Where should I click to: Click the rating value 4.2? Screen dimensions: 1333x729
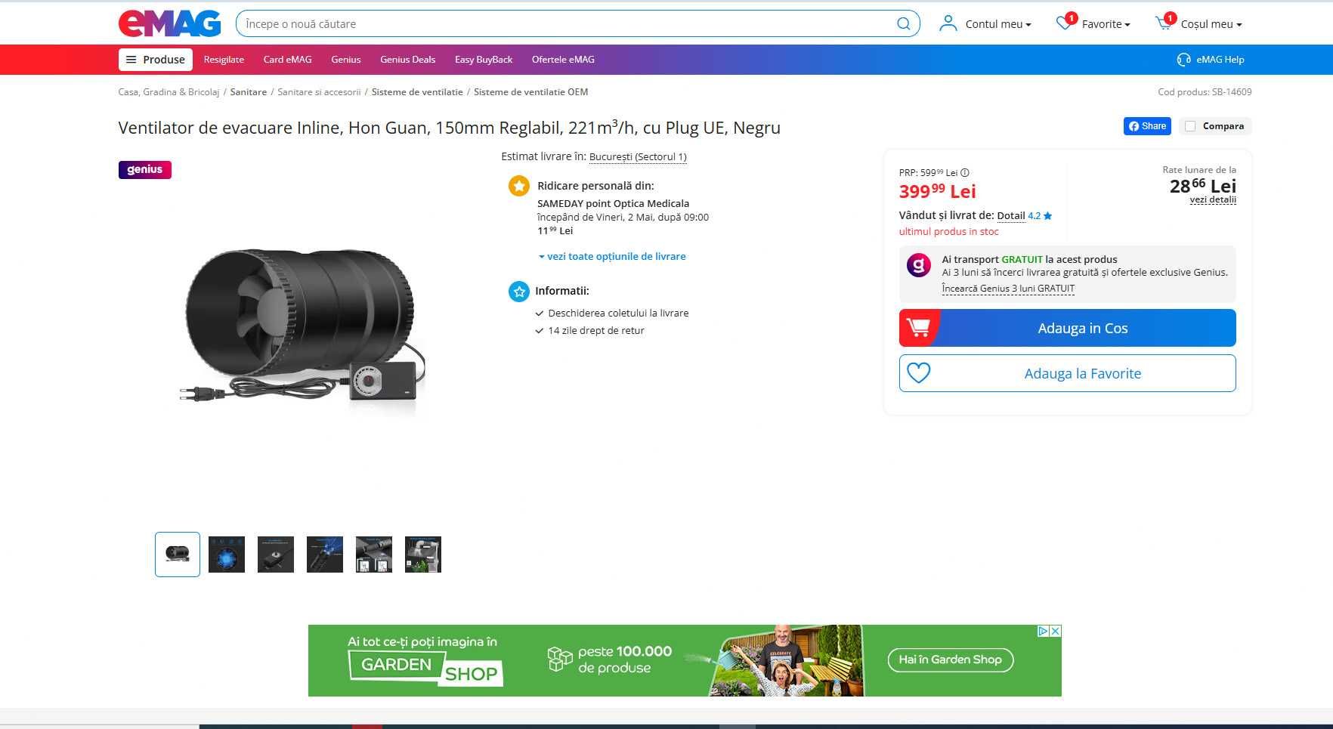click(x=1034, y=216)
